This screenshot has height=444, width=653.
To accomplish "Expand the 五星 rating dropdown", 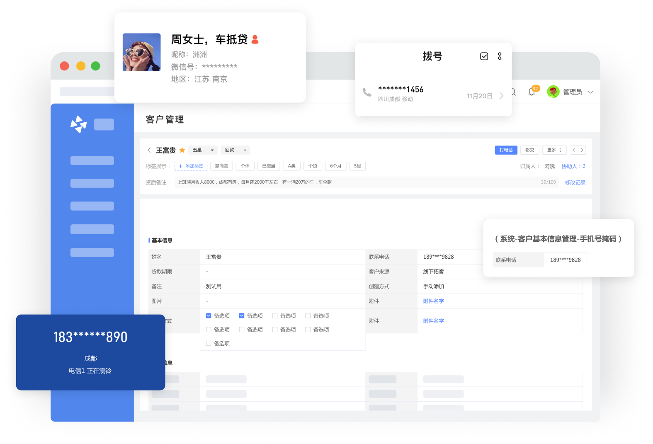I will coord(203,150).
